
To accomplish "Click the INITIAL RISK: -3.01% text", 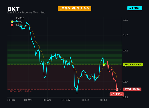I will [20, 91].
